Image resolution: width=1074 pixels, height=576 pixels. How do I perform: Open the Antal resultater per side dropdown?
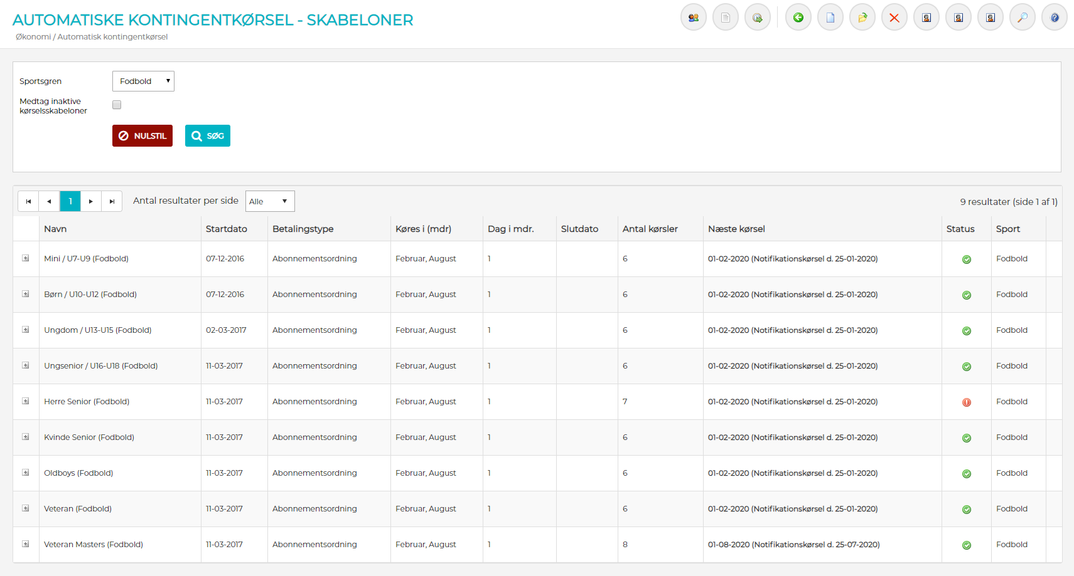pyautogui.click(x=270, y=201)
